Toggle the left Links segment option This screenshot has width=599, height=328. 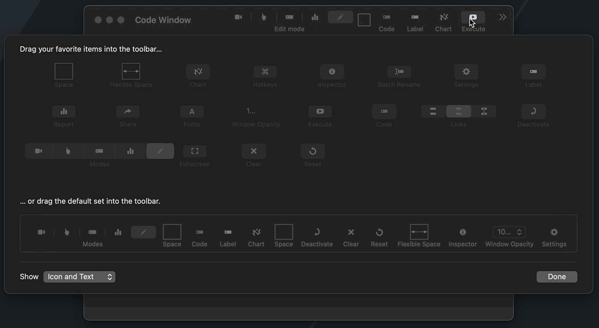tap(433, 112)
